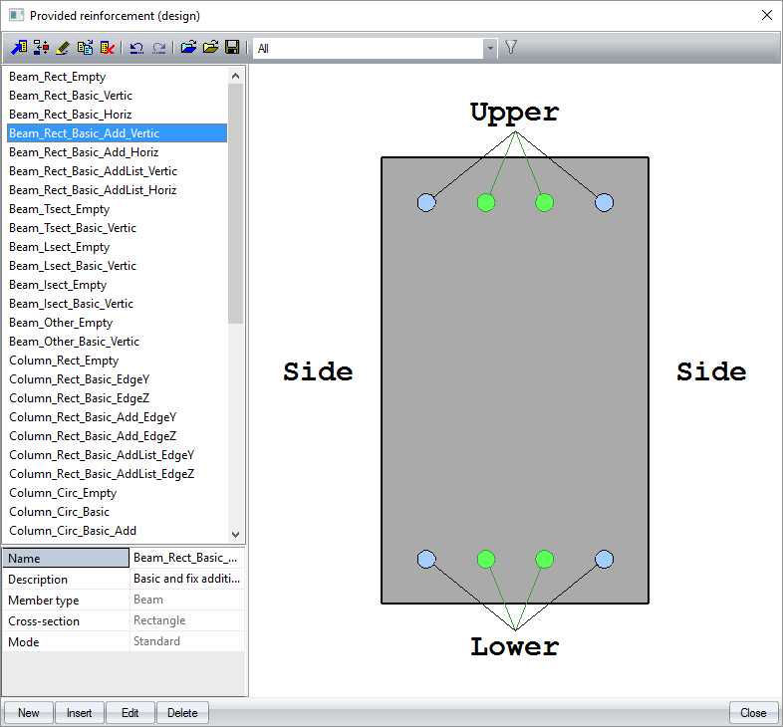
Task: Select Beam_Rect_Basic_Vertic template
Action: pos(118,96)
